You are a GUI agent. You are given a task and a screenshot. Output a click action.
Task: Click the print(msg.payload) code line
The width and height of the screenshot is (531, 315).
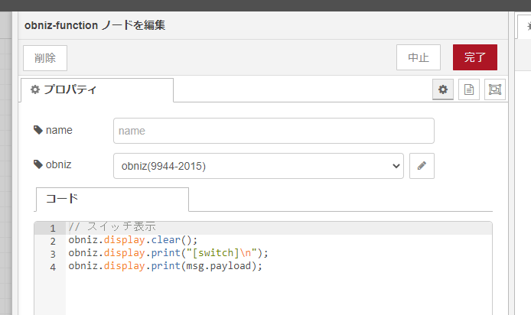tap(165, 266)
